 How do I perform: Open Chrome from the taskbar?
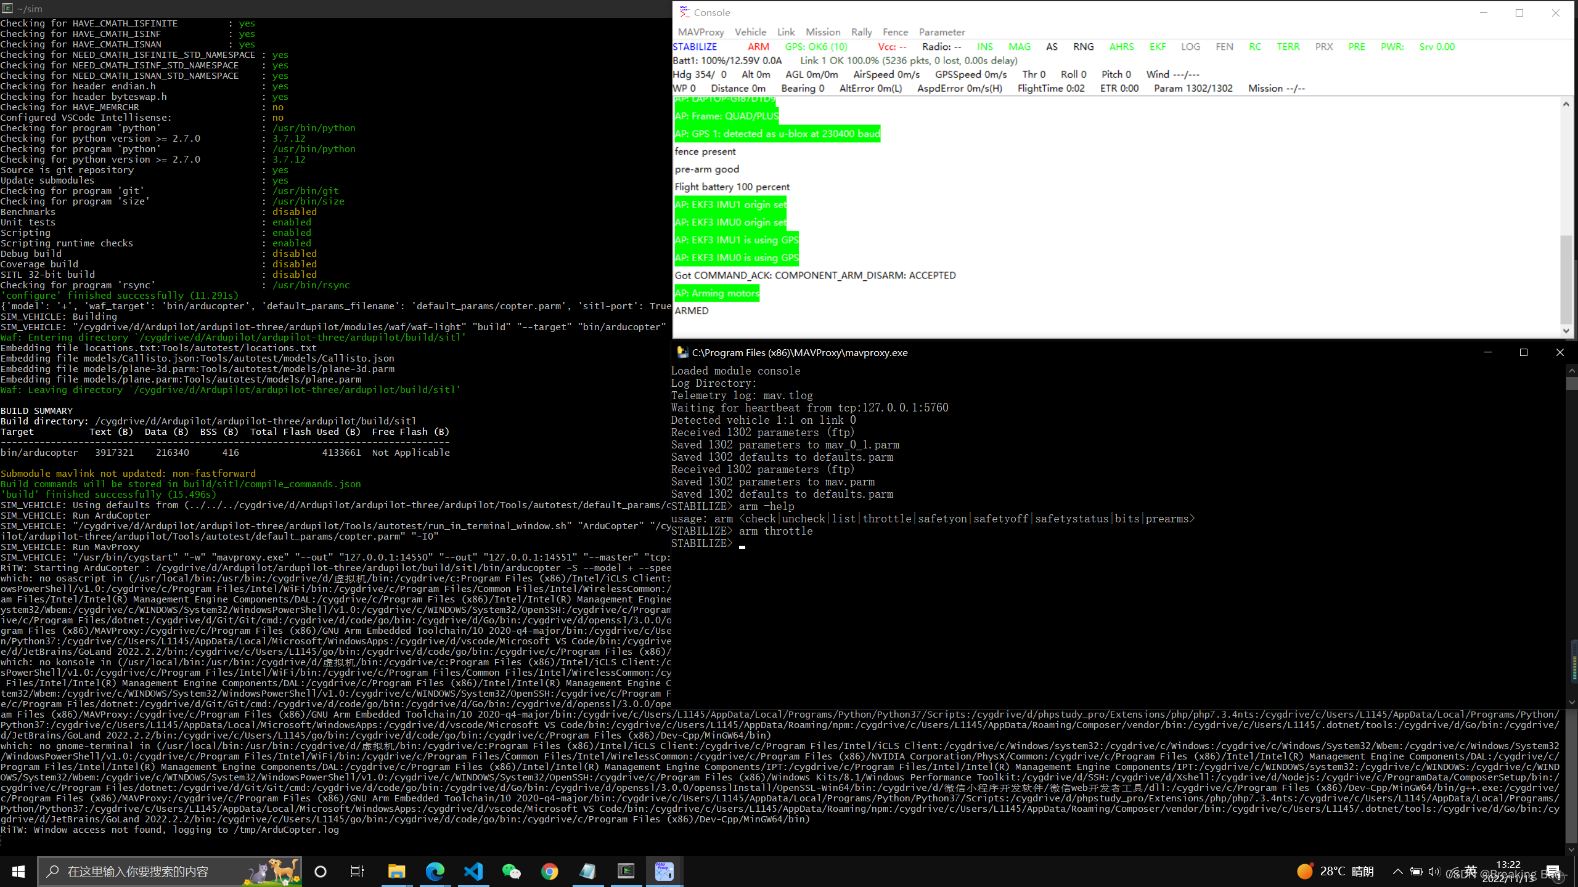(549, 871)
